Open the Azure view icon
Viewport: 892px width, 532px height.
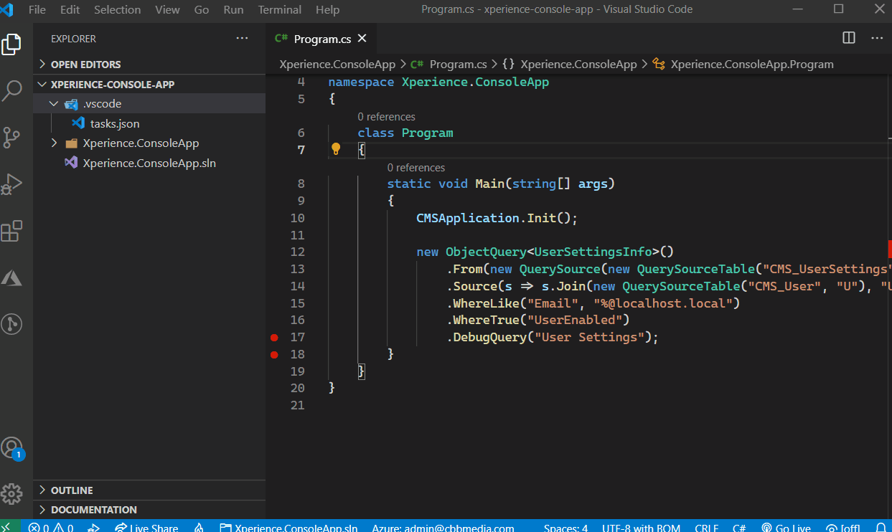pyautogui.click(x=11, y=277)
